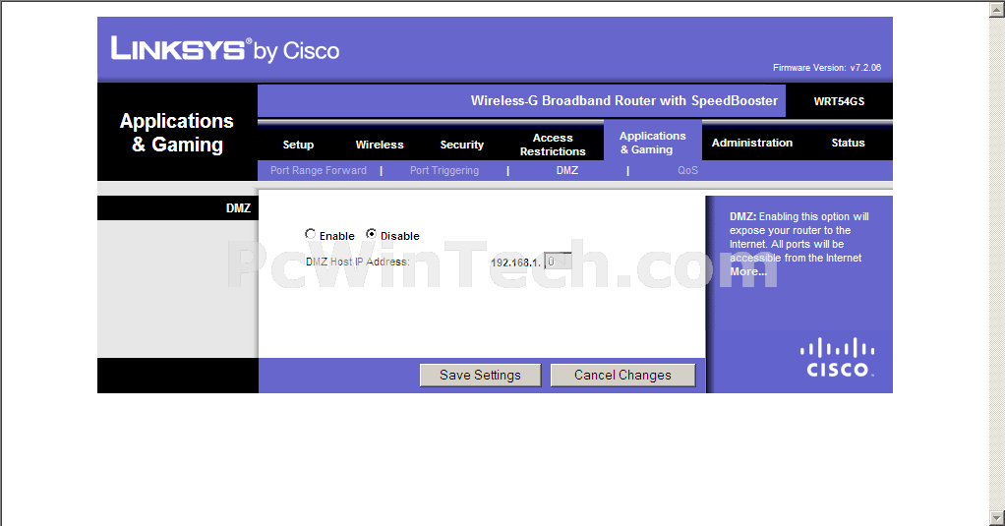
Task: Select Applications & Gaming tab
Action: (x=653, y=143)
